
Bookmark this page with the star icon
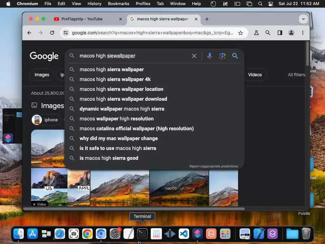(x=241, y=33)
